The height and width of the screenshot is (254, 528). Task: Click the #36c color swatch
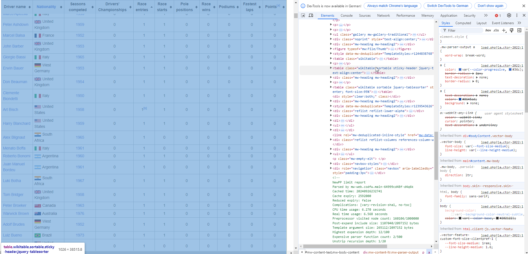[x=510, y=69]
